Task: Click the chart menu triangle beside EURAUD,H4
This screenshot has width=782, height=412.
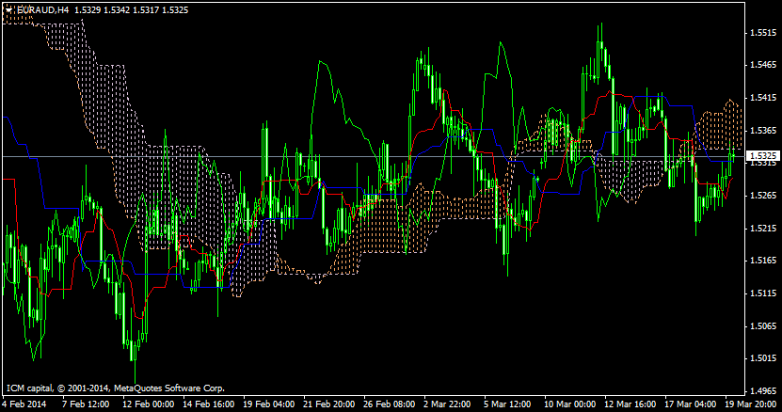Action: [x=8, y=10]
